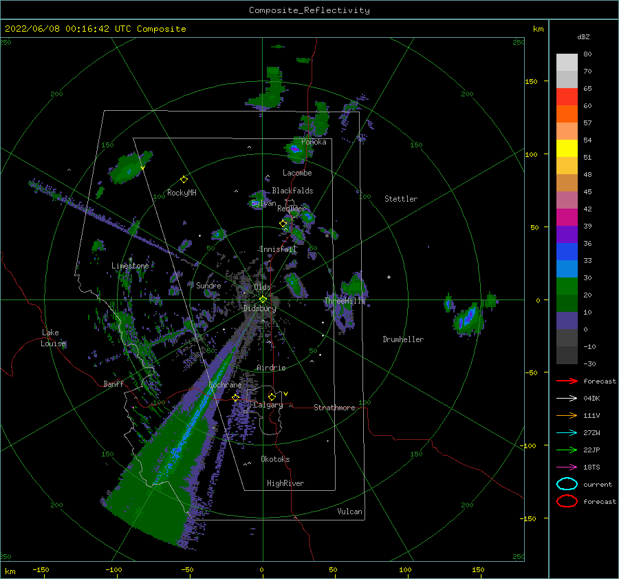Viewport: 619px width, 579px height.
Task: Click the Vulcan label
Action: click(x=349, y=512)
